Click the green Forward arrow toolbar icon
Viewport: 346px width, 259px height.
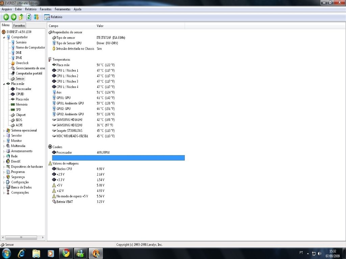point(14,17)
